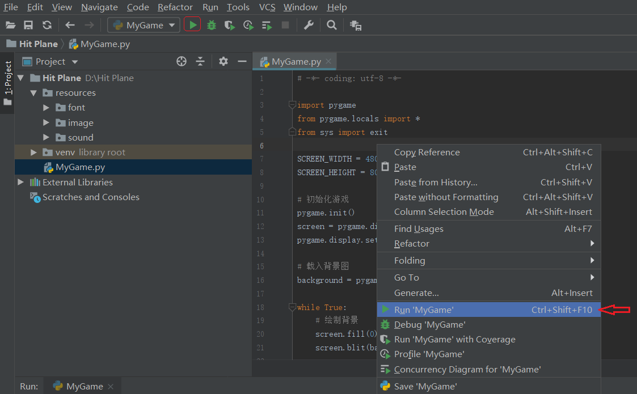Expand the font folder in tree
The width and height of the screenshot is (637, 394).
(x=46, y=108)
